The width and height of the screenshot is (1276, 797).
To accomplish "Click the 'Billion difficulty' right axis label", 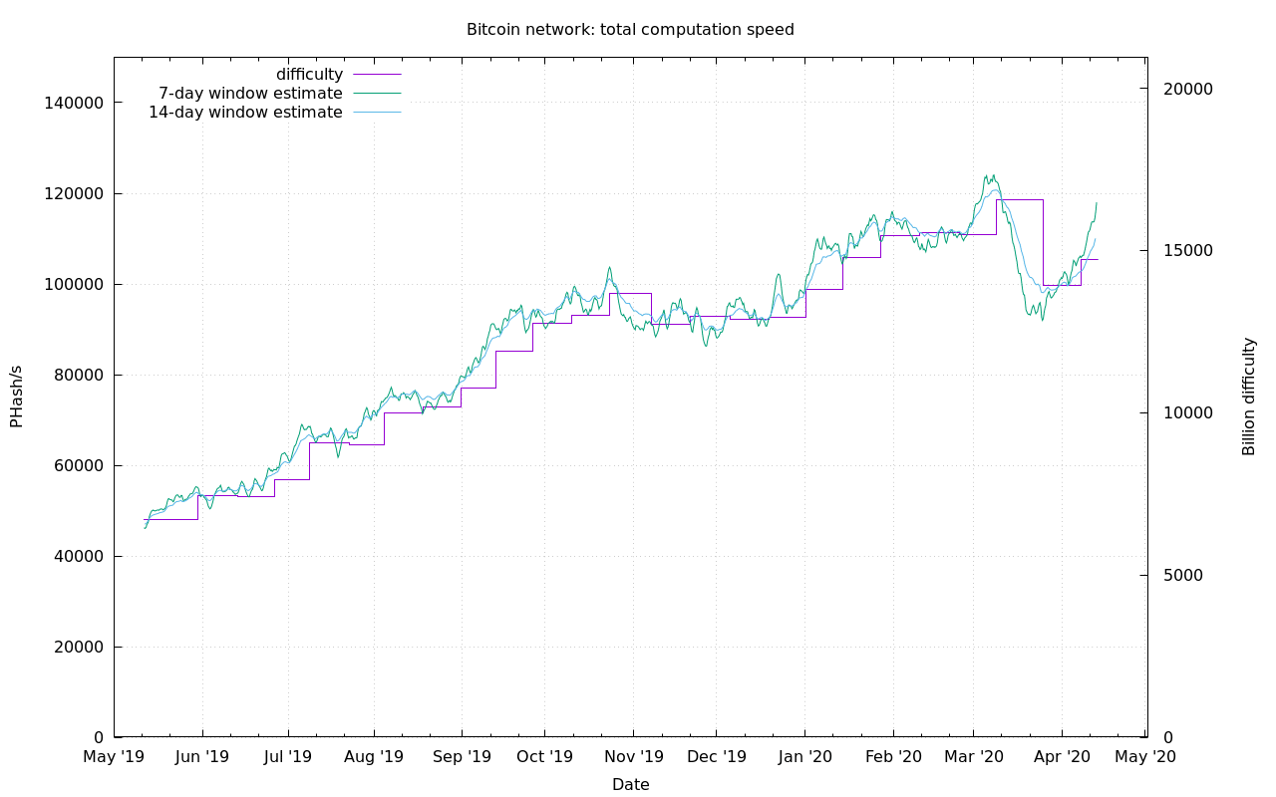I will [1248, 397].
